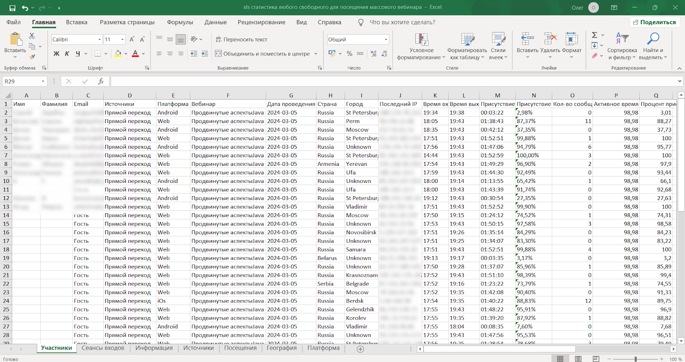Apply yellow fill color
Image resolution: width=685 pixels, height=362 pixels.
(x=118, y=53)
